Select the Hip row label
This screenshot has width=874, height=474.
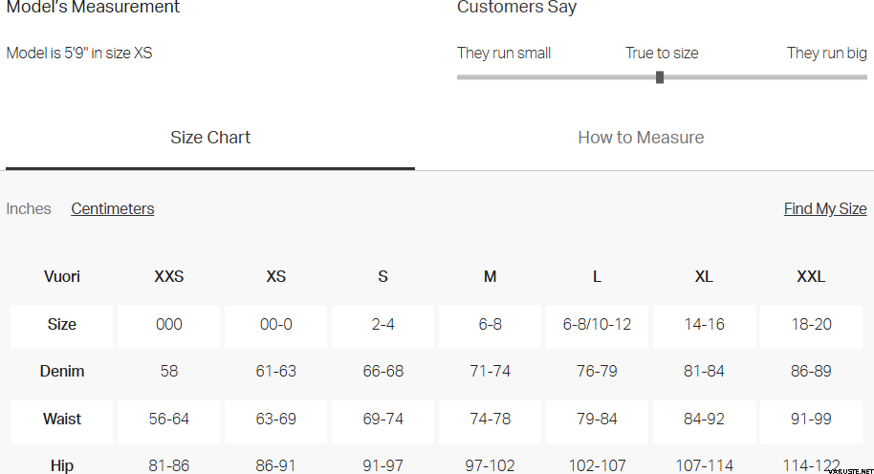tap(62, 465)
